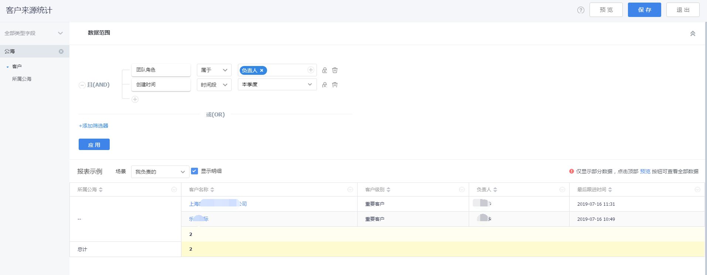The width and height of the screenshot is (707, 275).
Task: Click the 保存 button
Action: pyautogui.click(x=645, y=10)
